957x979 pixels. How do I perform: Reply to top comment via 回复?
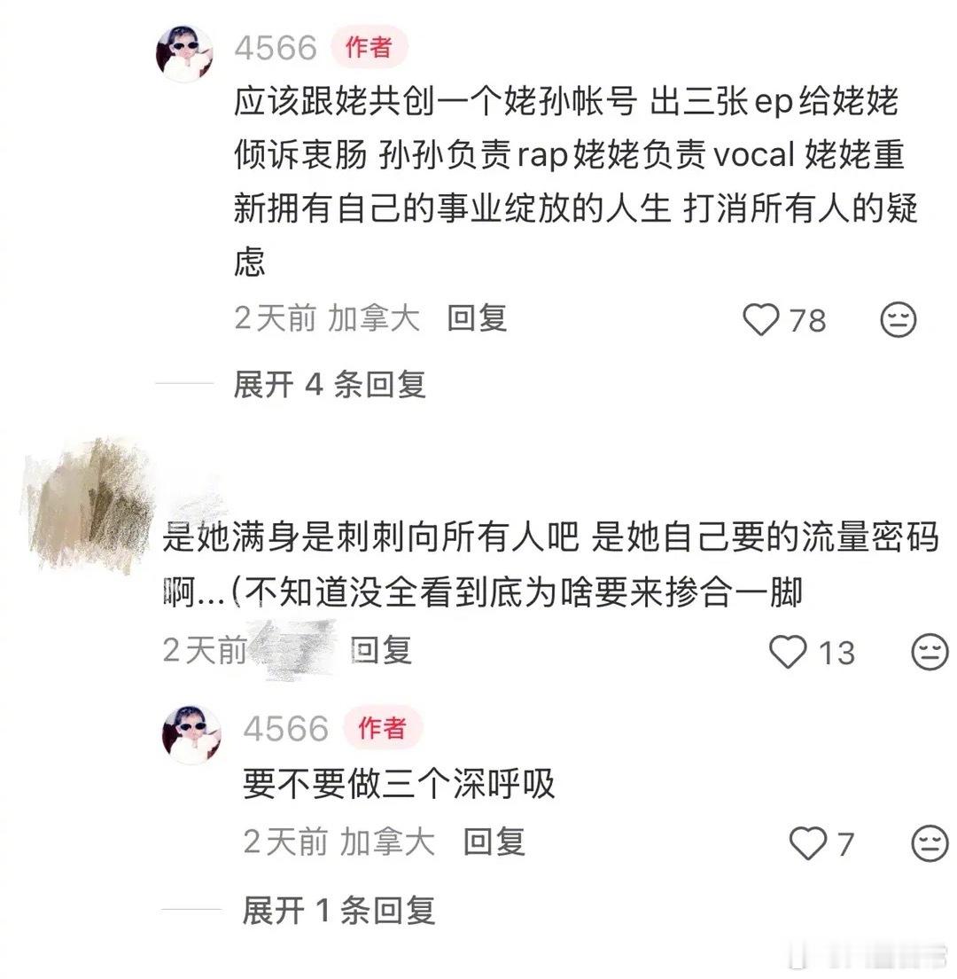coord(478,318)
